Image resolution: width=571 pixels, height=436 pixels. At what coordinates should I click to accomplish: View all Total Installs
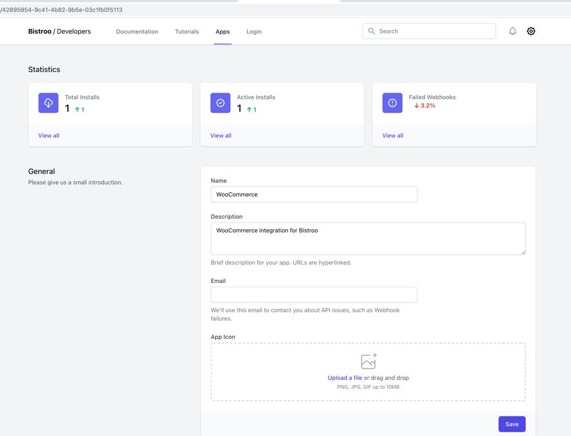(x=49, y=135)
